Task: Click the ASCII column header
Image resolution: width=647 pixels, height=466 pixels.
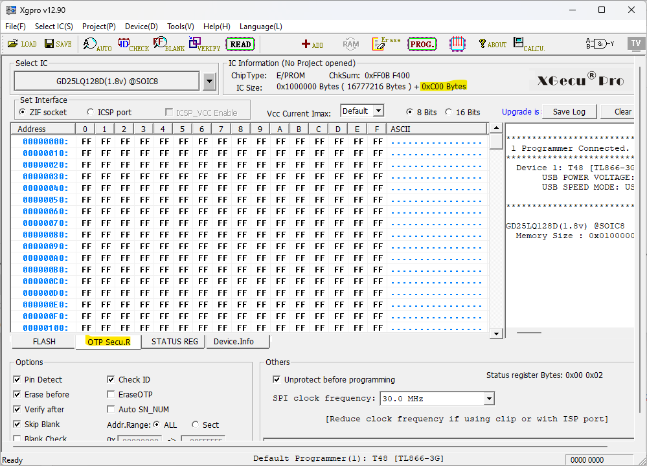Action: coord(437,129)
